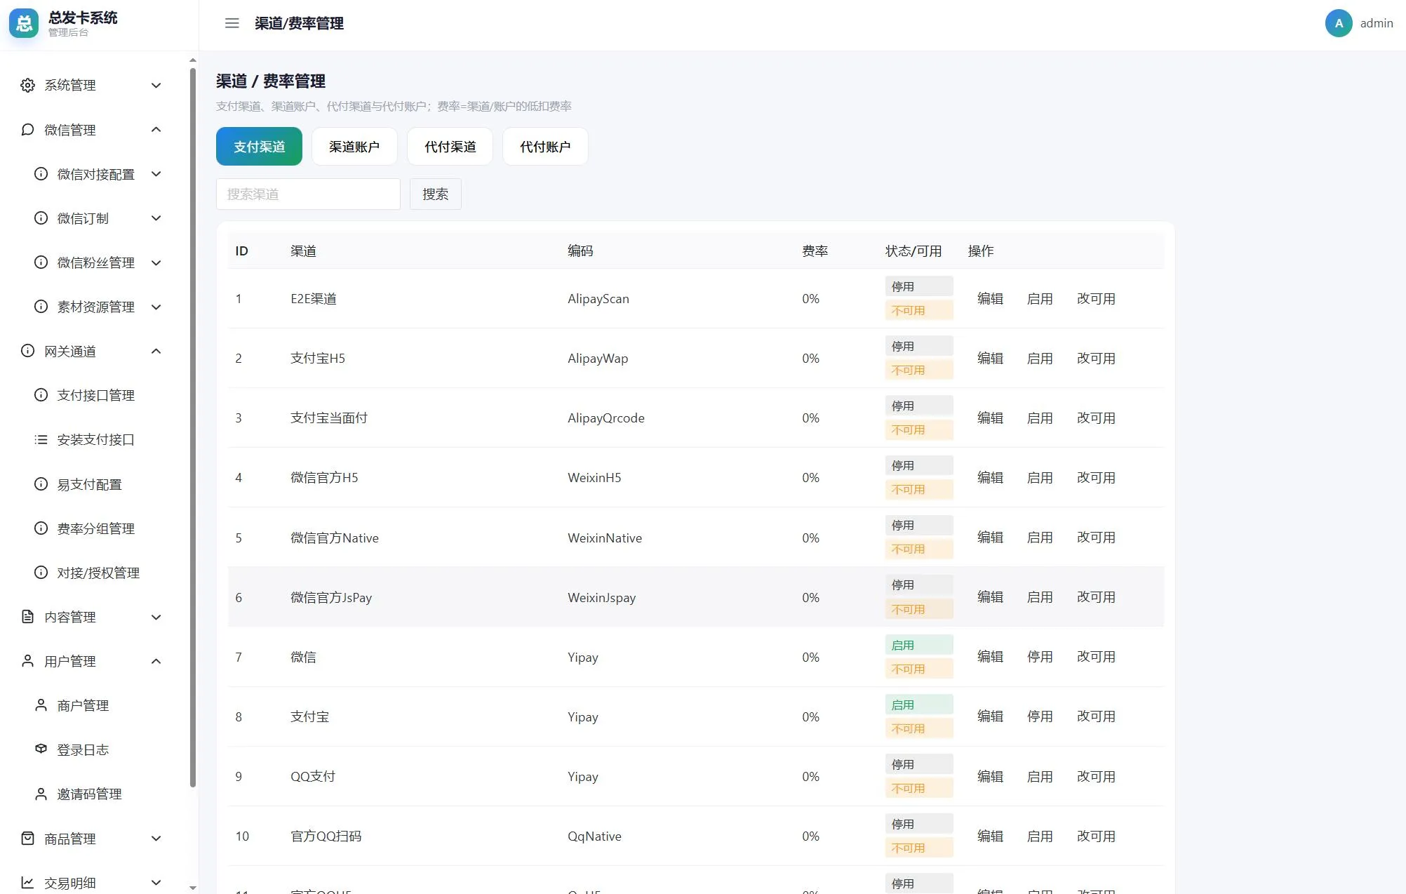Switch to the 代付账户 tab
The image size is (1406, 894).
545,147
